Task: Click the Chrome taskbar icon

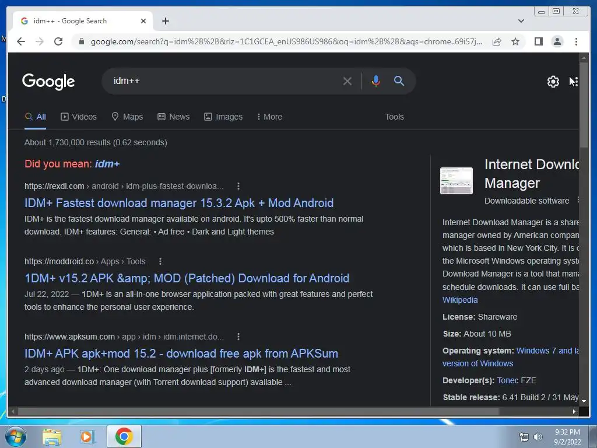Action: (x=124, y=436)
